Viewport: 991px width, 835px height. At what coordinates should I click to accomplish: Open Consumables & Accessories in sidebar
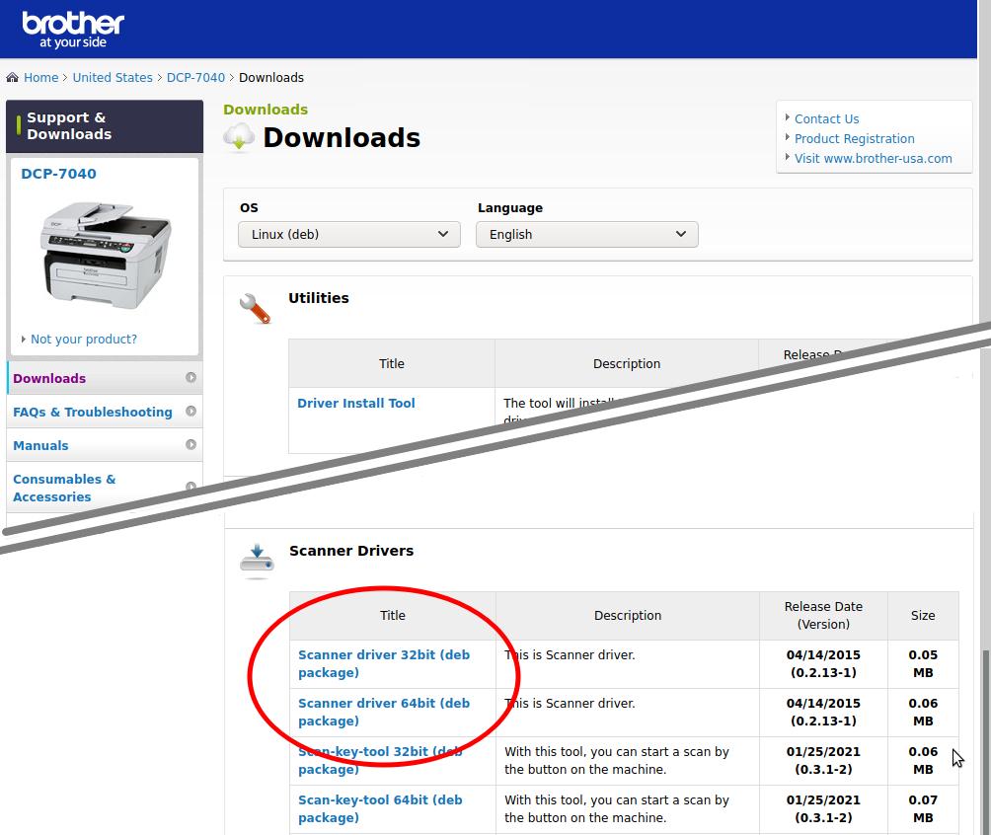(64, 488)
